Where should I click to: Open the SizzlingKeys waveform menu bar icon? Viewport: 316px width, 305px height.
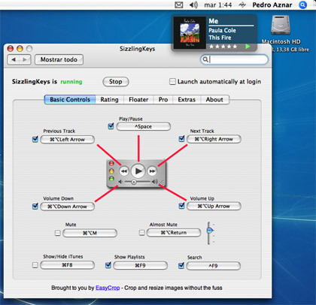click(x=242, y=5)
